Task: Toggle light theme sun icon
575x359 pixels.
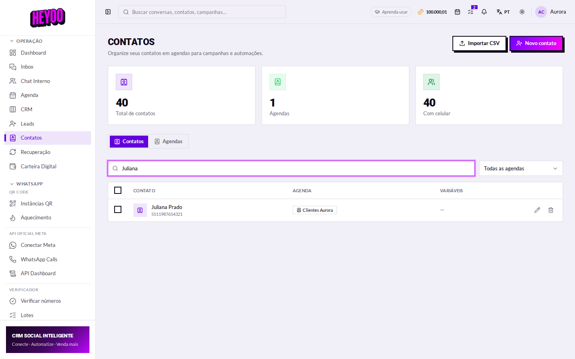Action: pyautogui.click(x=522, y=12)
